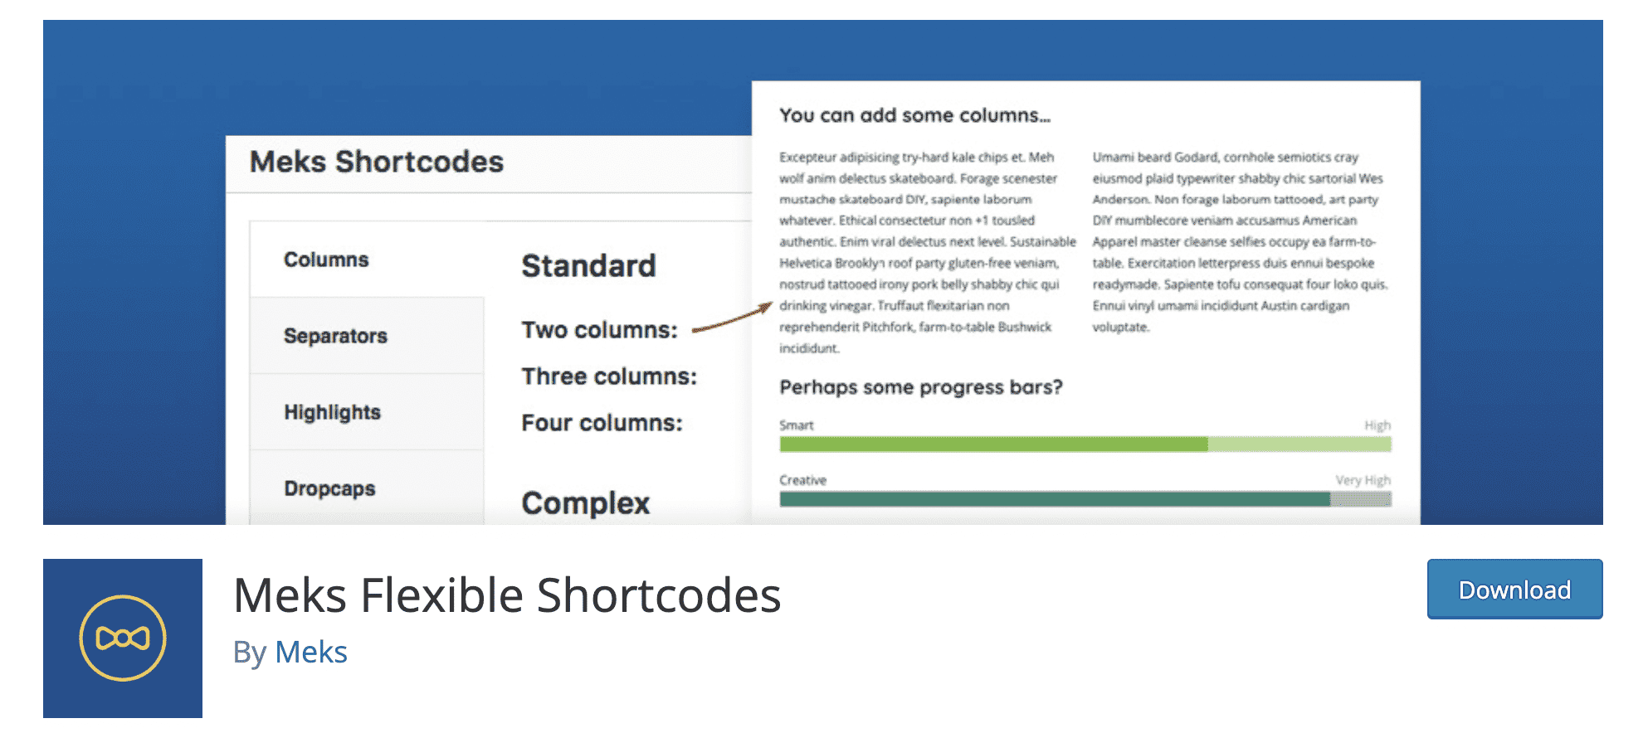Viewport: 1648px width, 733px height.
Task: Click the Creative dark green progress bar
Action: pyautogui.click(x=1085, y=499)
